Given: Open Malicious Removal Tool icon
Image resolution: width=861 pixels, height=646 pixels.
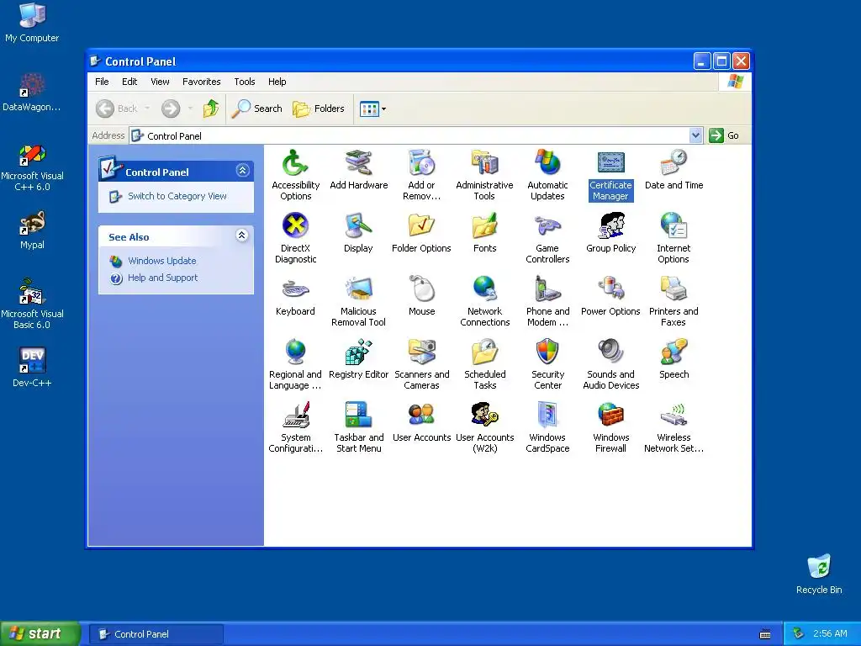Looking at the screenshot, I should (x=358, y=301).
